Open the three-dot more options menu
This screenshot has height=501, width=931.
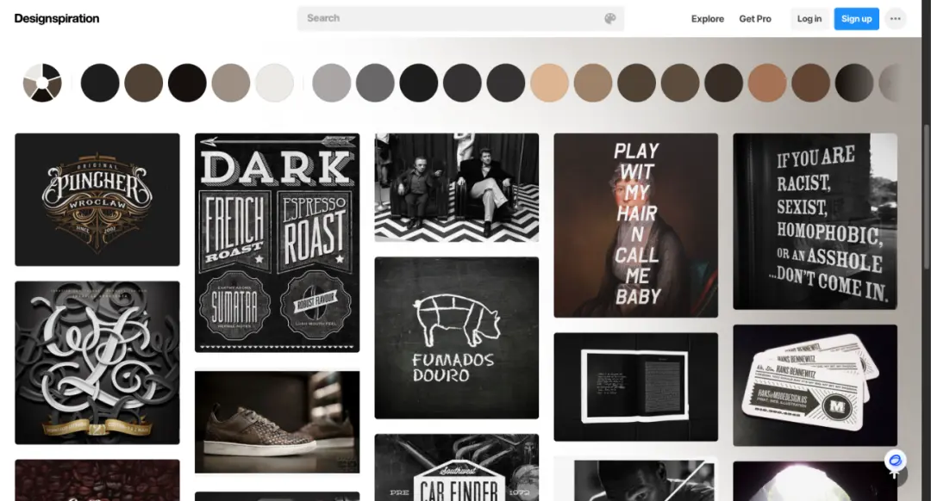click(x=896, y=19)
